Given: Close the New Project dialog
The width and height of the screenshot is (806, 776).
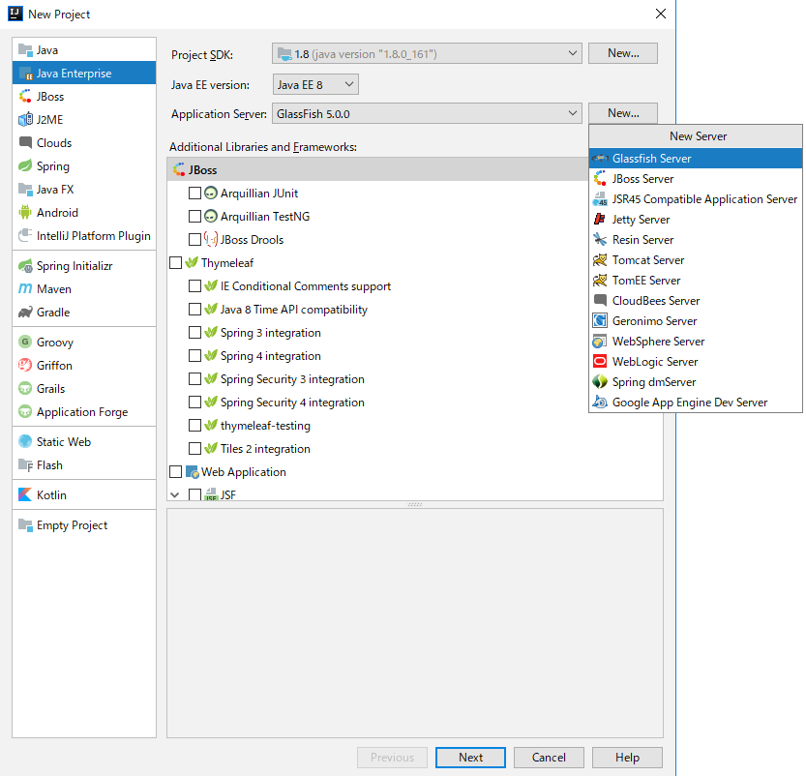Looking at the screenshot, I should (661, 14).
